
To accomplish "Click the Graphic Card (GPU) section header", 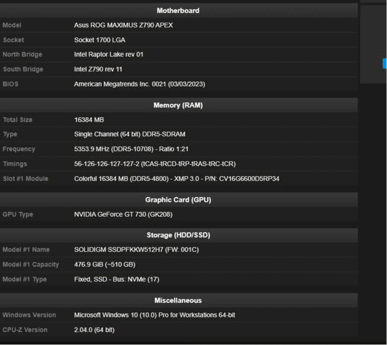I will (x=178, y=199).
